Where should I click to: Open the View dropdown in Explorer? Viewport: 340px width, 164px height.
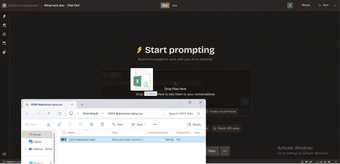[x=138, y=124]
